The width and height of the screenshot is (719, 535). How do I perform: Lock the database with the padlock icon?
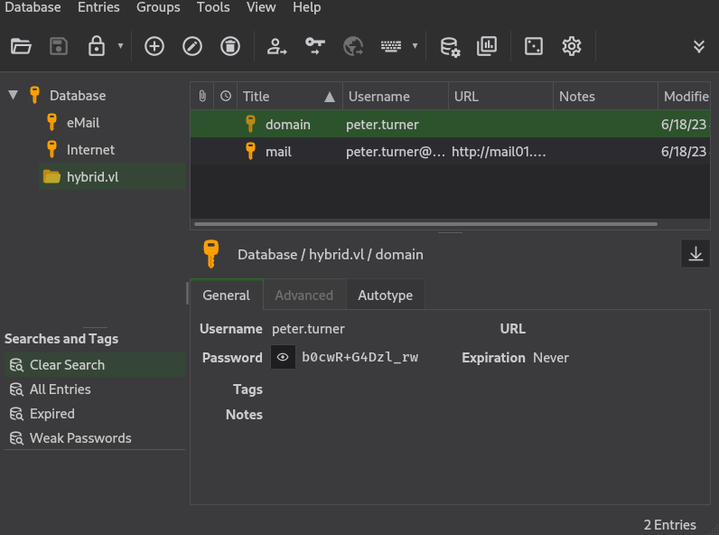(x=96, y=46)
